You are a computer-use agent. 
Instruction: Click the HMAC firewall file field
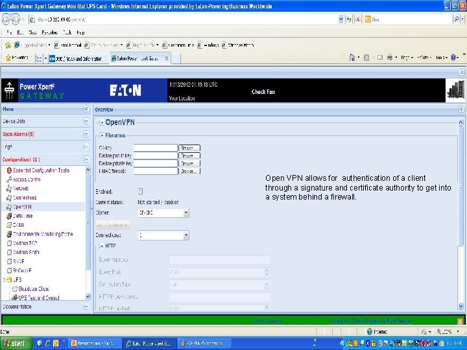156,171
